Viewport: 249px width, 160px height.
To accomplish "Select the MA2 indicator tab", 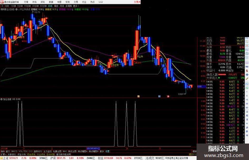I will pyautogui.click(x=65, y=152).
